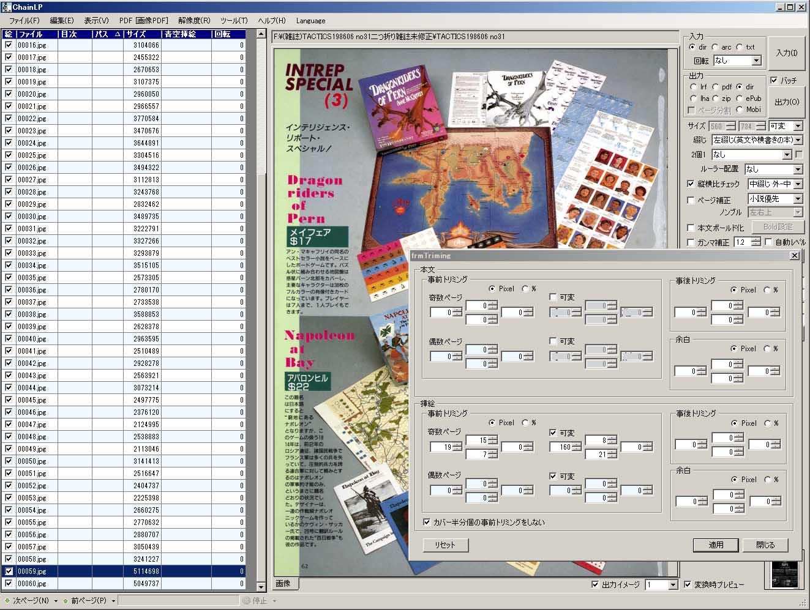Toggle the 出力イメージ checkbox
Viewport: 810px width, 610px height.
pyautogui.click(x=595, y=584)
